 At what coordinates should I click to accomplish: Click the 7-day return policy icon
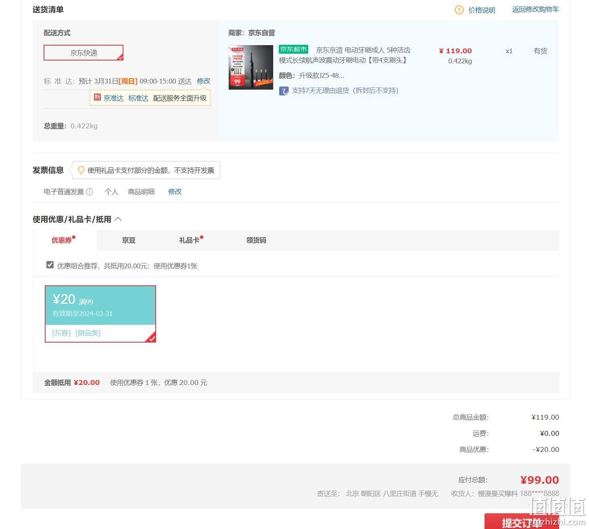tap(284, 91)
